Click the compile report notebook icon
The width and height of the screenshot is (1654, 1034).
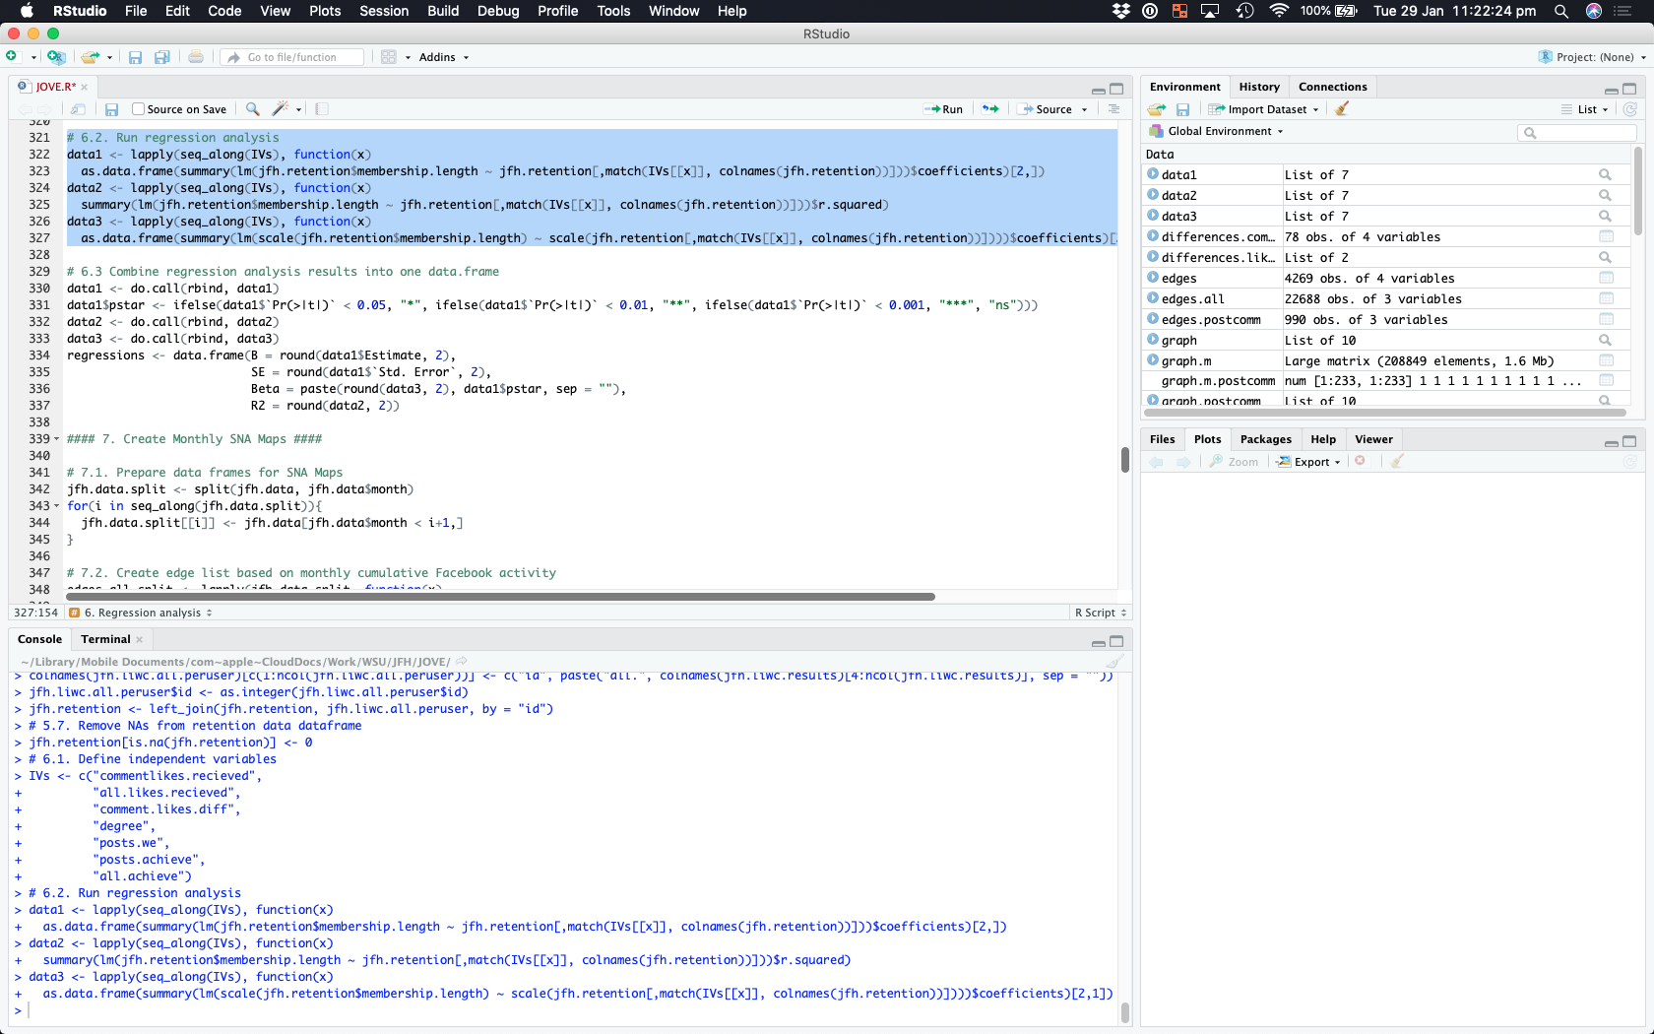[322, 109]
